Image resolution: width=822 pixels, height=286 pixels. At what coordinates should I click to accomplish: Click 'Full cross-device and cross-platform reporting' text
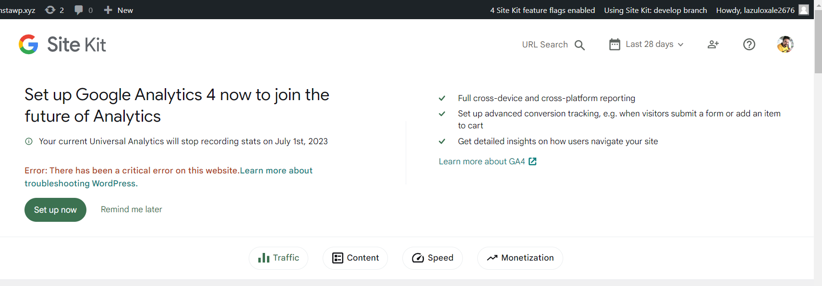[x=546, y=98]
